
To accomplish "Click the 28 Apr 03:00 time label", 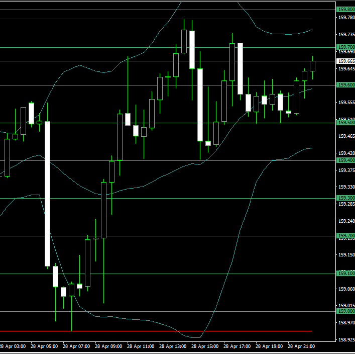I will coord(12,346).
